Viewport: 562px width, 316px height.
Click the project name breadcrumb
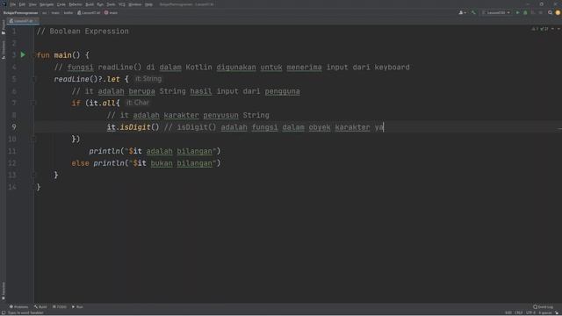(20, 13)
